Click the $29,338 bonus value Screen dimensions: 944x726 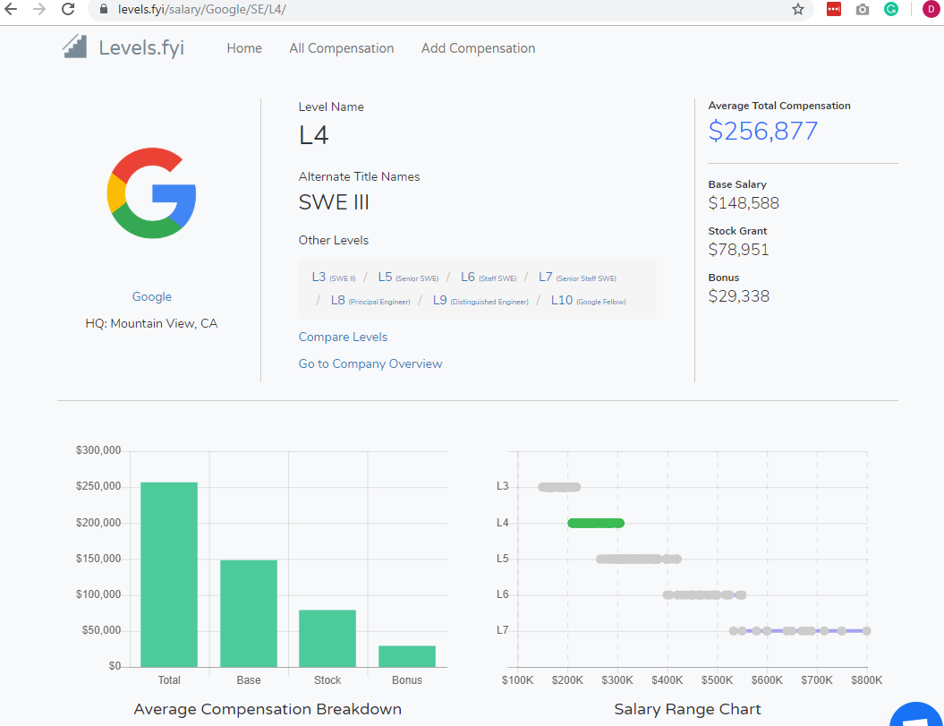point(739,295)
